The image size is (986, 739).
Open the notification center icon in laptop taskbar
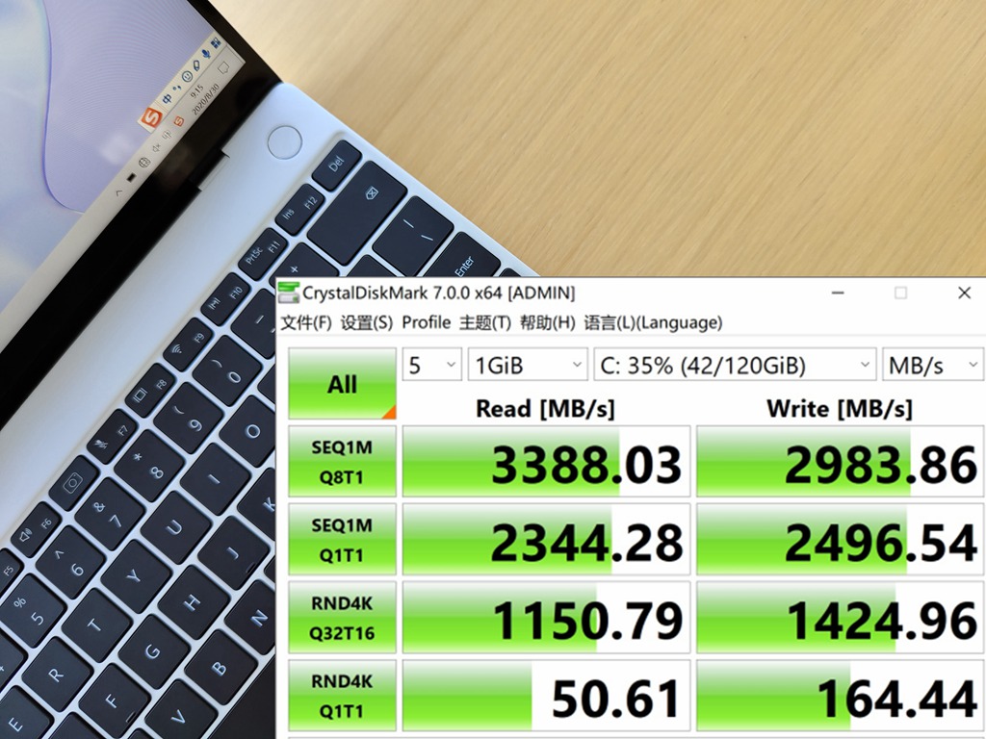click(x=223, y=67)
